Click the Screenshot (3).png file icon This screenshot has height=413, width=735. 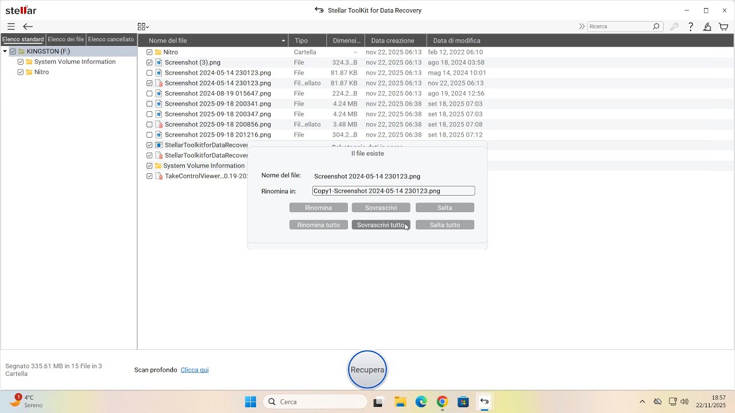click(159, 63)
